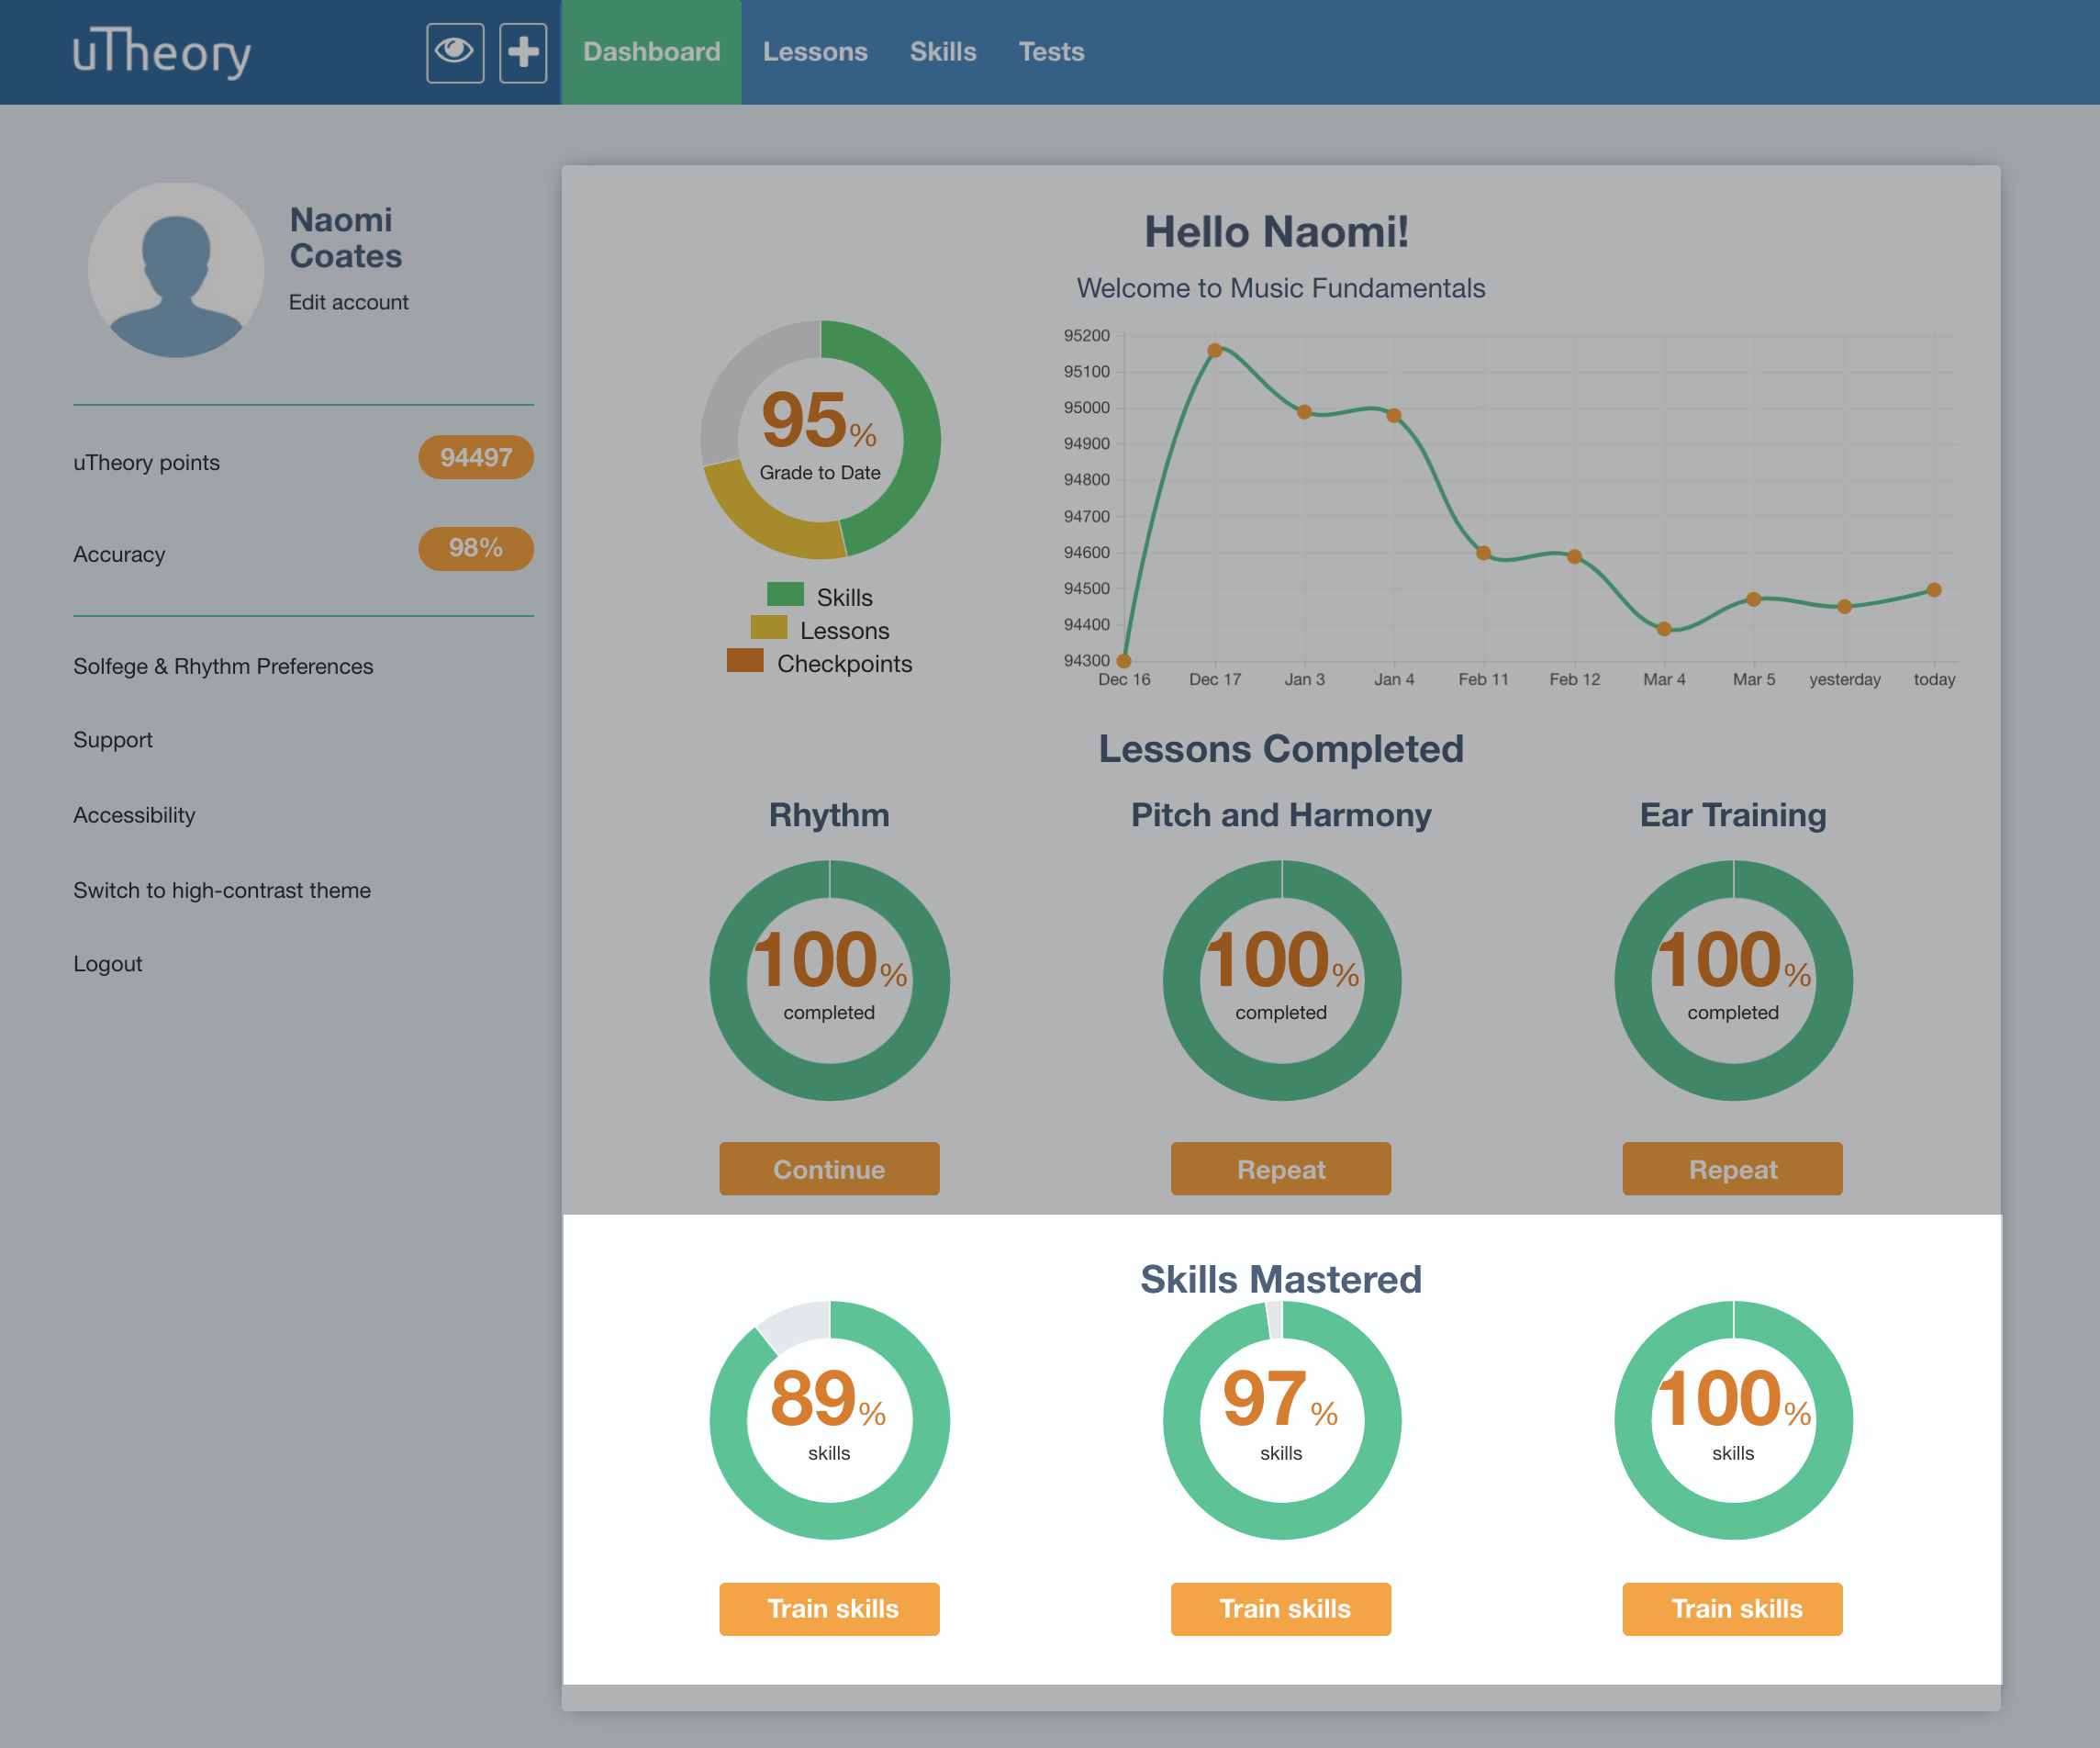Go to the Tests tab
This screenshot has height=1748, width=2100.
(x=1051, y=52)
